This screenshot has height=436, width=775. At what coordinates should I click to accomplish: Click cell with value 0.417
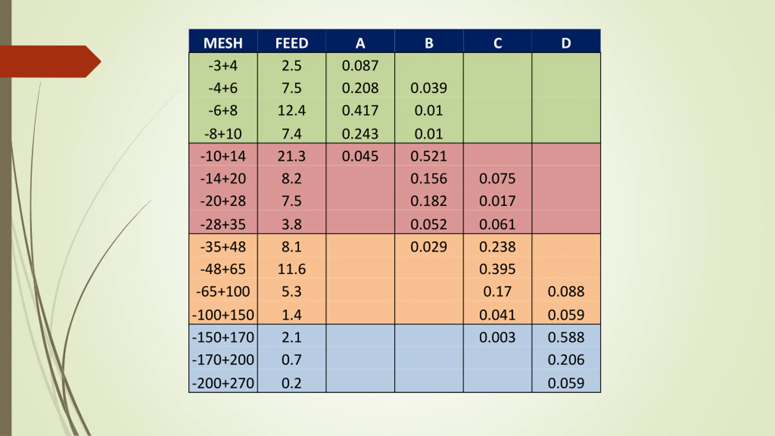(360, 110)
